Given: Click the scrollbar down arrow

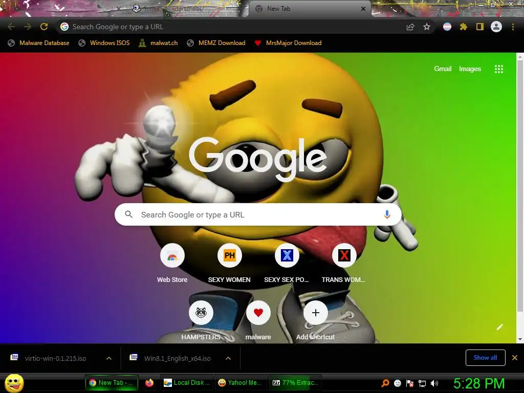Looking at the screenshot, I should tap(520, 340).
